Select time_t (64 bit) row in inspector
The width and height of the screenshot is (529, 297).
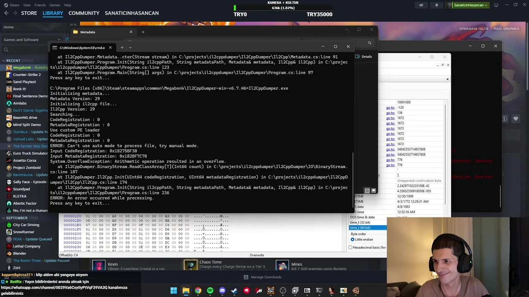pyautogui.click(x=368, y=228)
